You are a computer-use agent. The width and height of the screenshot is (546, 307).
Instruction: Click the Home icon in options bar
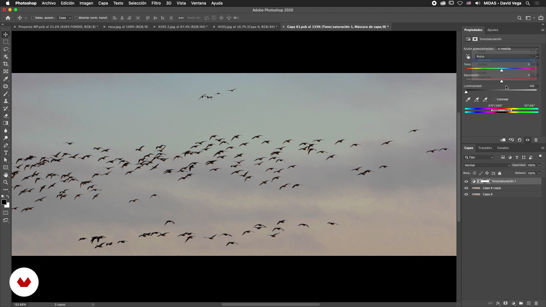8,18
